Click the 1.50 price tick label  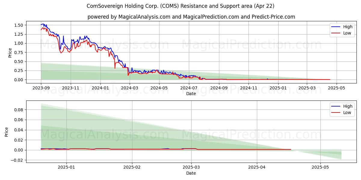click(x=19, y=25)
